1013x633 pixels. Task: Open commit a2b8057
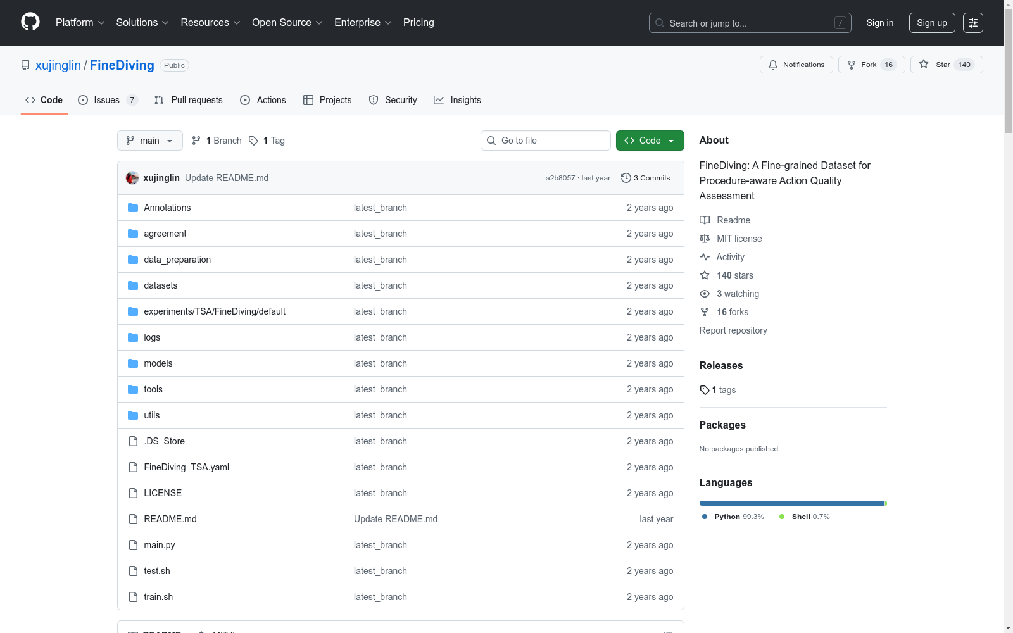click(x=560, y=178)
